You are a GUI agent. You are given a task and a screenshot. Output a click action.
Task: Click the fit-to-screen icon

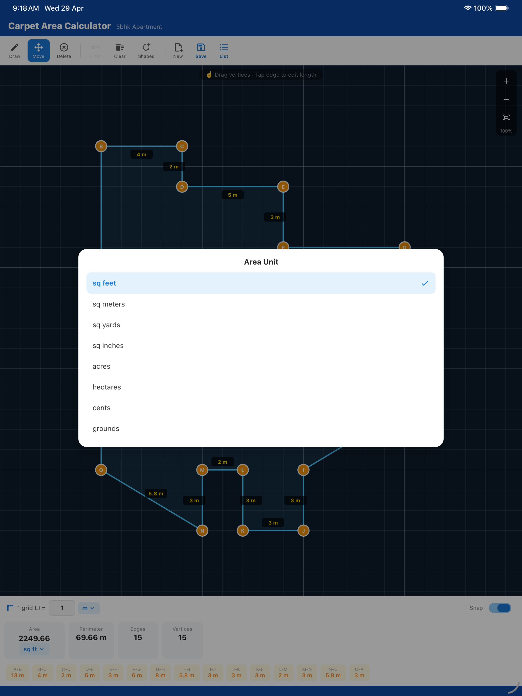click(506, 117)
